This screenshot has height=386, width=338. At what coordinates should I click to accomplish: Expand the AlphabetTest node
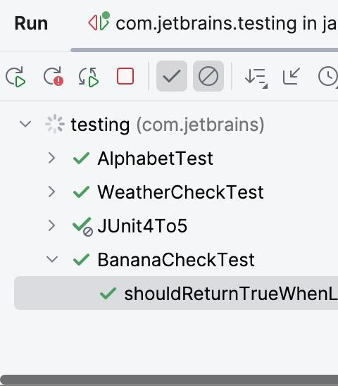coord(51,158)
